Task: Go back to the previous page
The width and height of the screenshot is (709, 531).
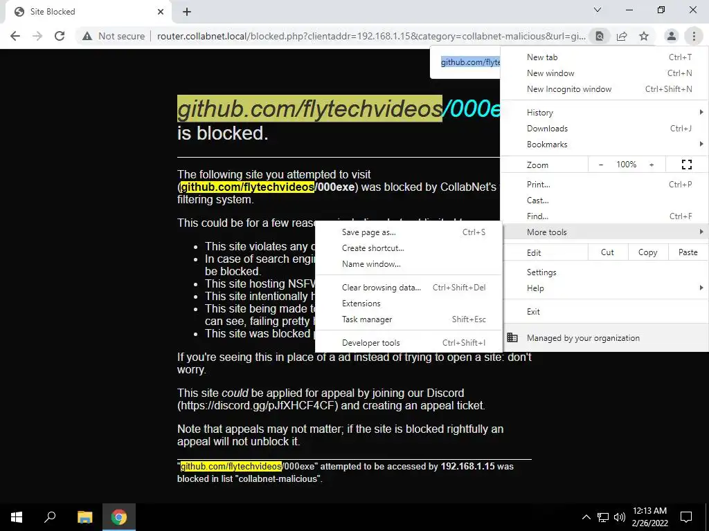Action: click(15, 36)
